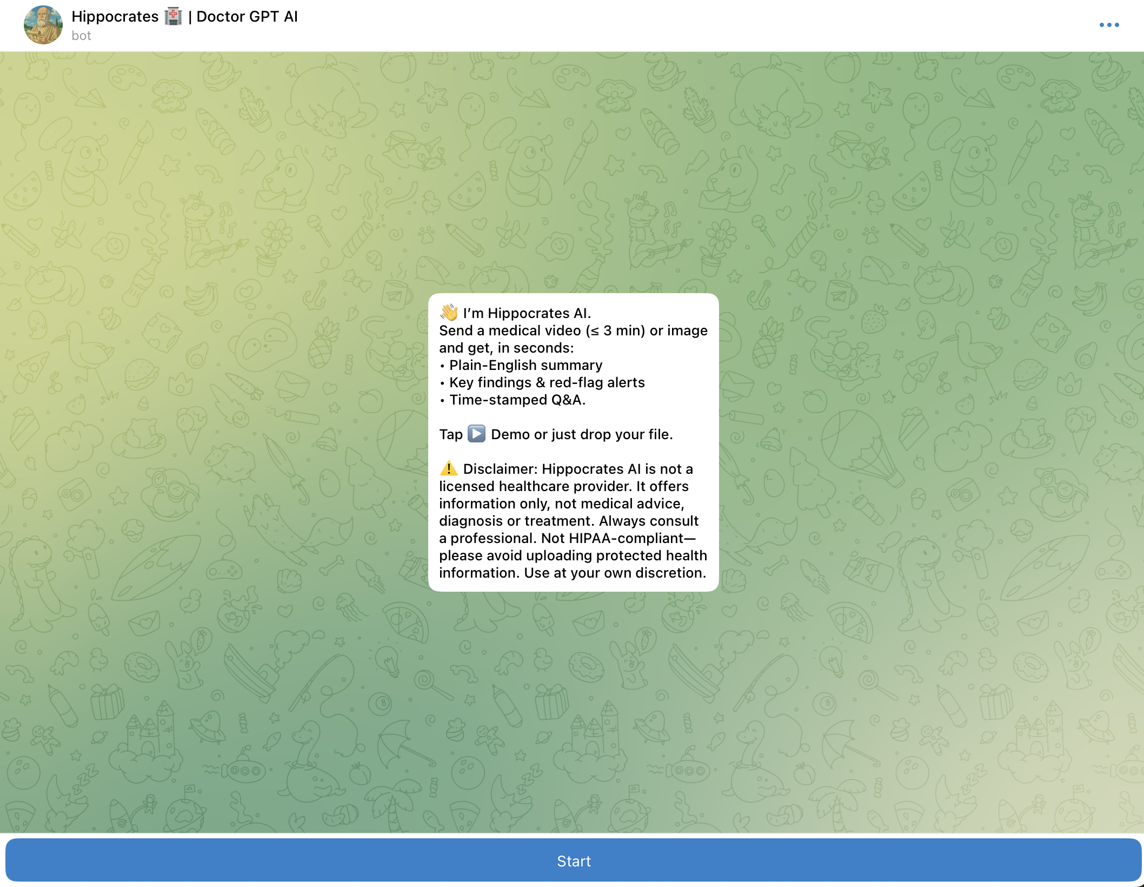1144x887 pixels.
Task: Click 'Demo or just drop your file' text
Action: [581, 434]
